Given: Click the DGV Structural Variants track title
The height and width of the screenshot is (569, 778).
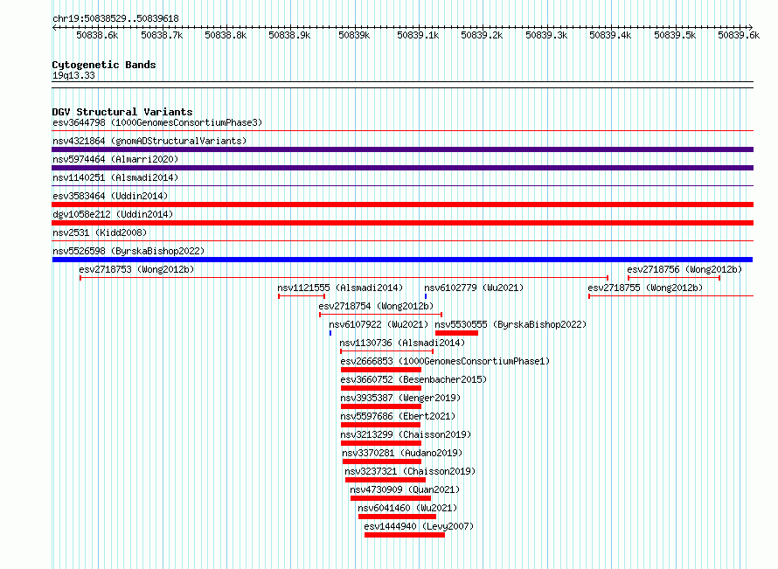Looking at the screenshot, I should coord(122,112).
